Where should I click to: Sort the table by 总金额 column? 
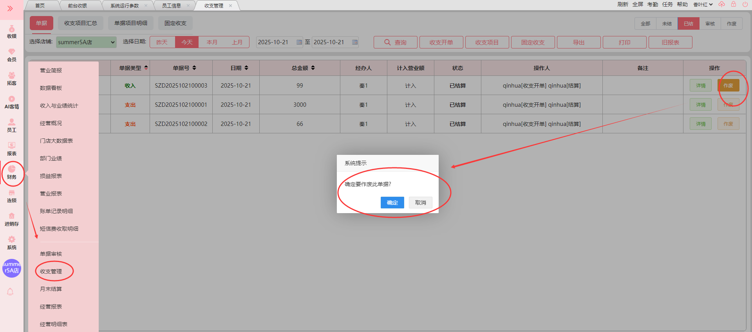(x=313, y=68)
